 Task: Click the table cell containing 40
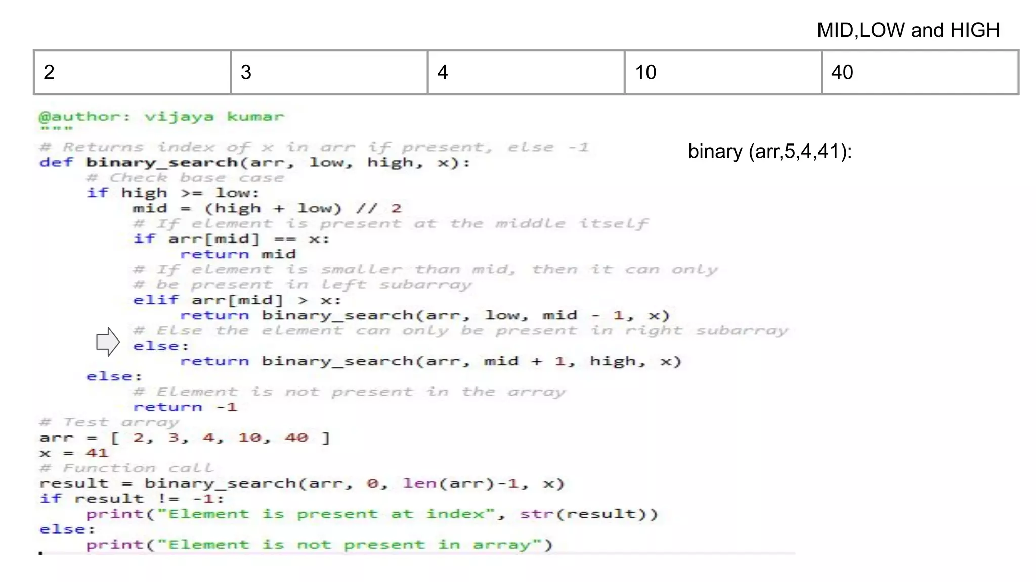point(920,72)
